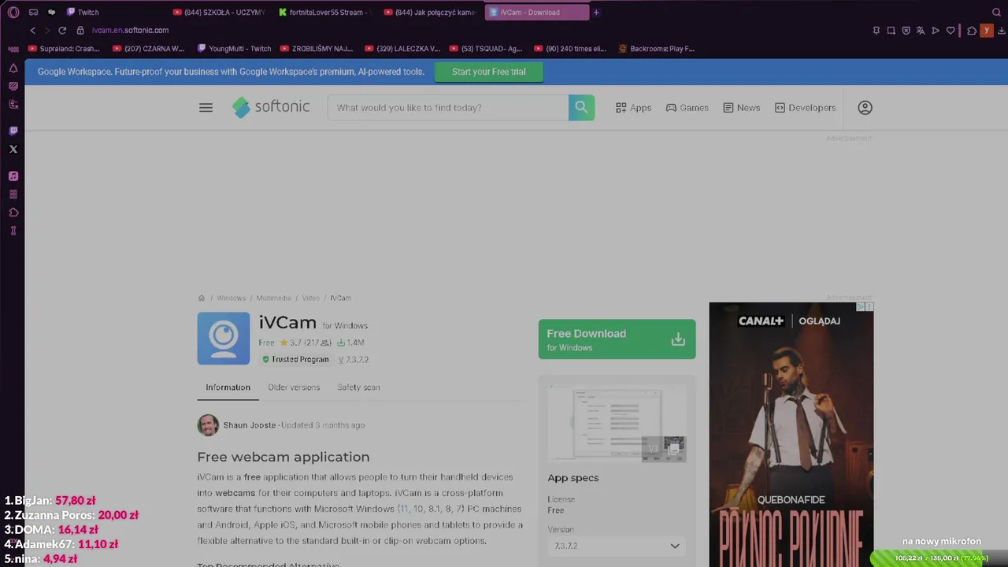The height and width of the screenshot is (567, 1008).
Task: Open the GX Control sidebar panel
Action: tap(13, 86)
